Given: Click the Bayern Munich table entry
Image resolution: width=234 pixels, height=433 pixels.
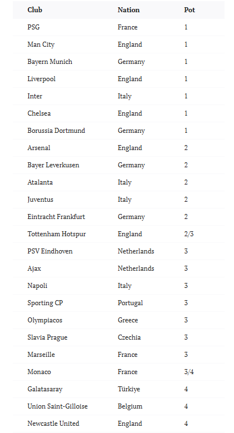Looking at the screenshot, I should [x=49, y=62].
